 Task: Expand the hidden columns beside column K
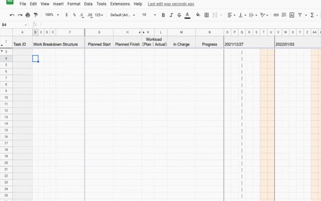pyautogui.click(x=141, y=32)
